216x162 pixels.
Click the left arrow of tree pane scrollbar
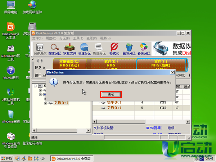34,130
